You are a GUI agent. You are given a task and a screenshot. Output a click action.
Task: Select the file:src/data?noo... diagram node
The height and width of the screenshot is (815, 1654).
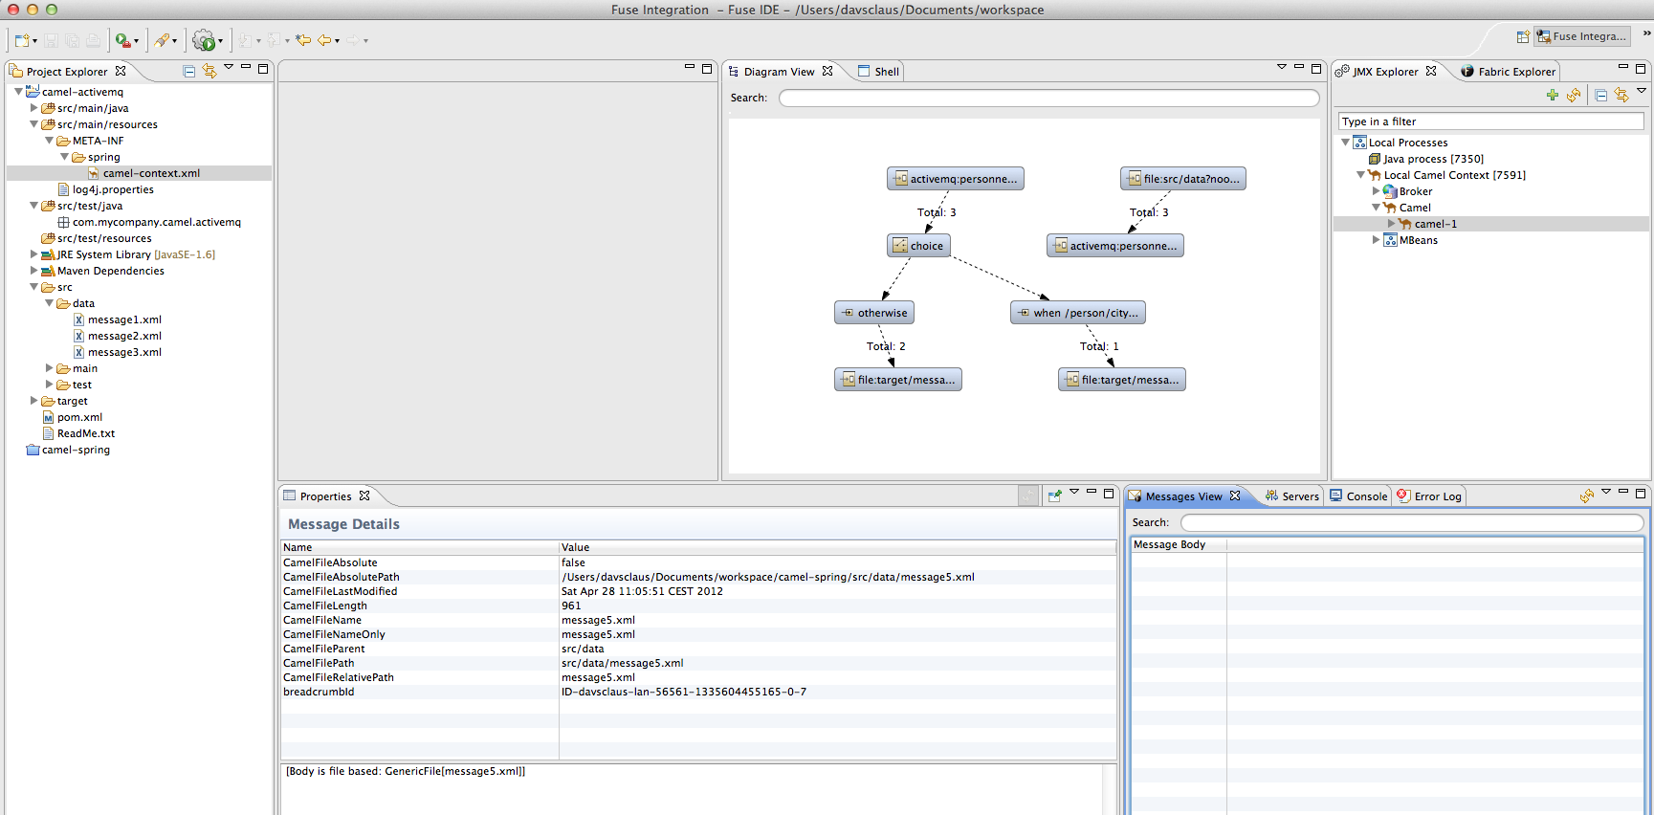(1183, 179)
